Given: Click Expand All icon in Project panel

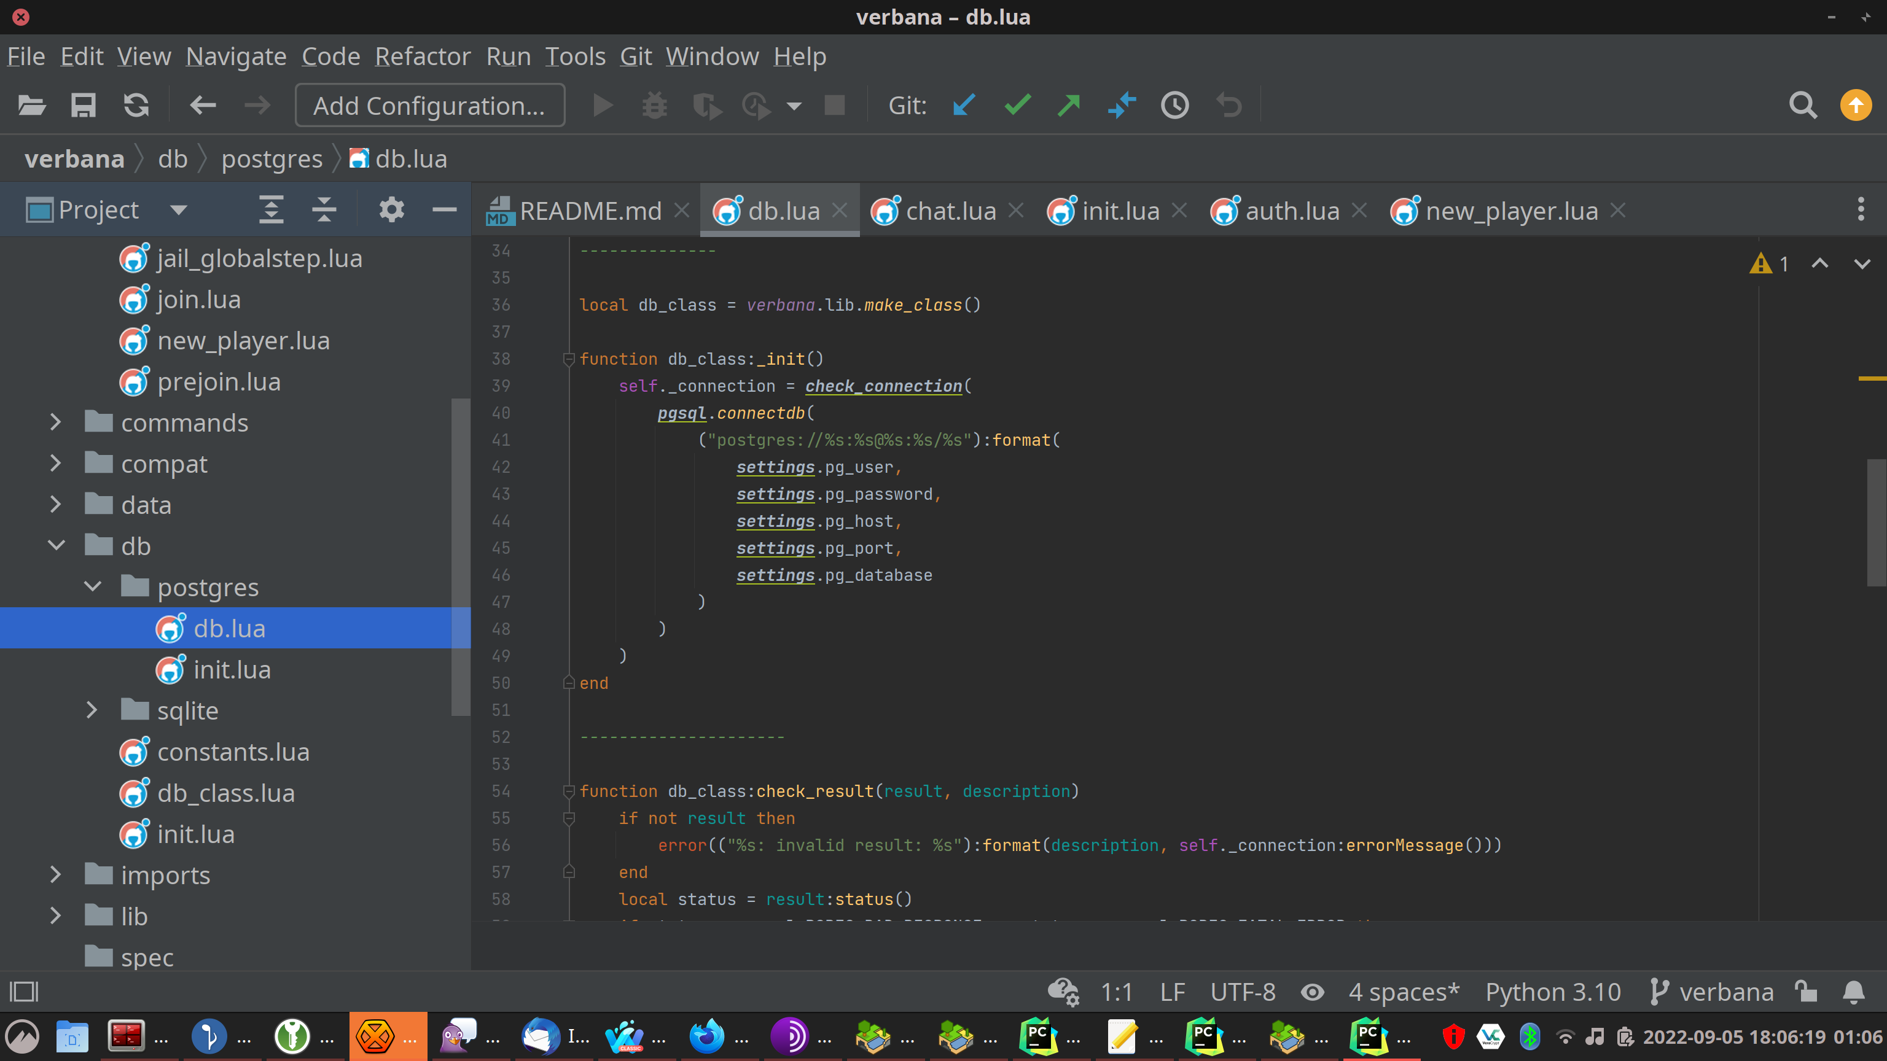Looking at the screenshot, I should pos(271,210).
